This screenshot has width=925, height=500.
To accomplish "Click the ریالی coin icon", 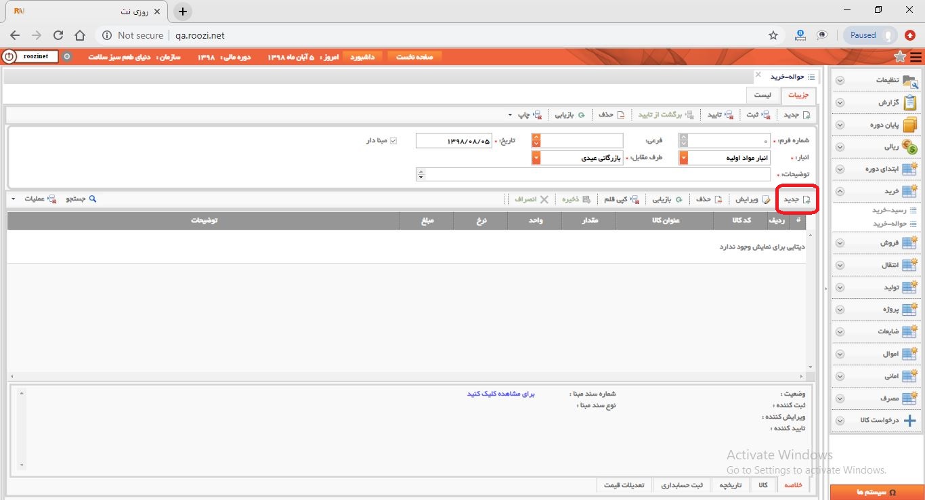I will [909, 147].
